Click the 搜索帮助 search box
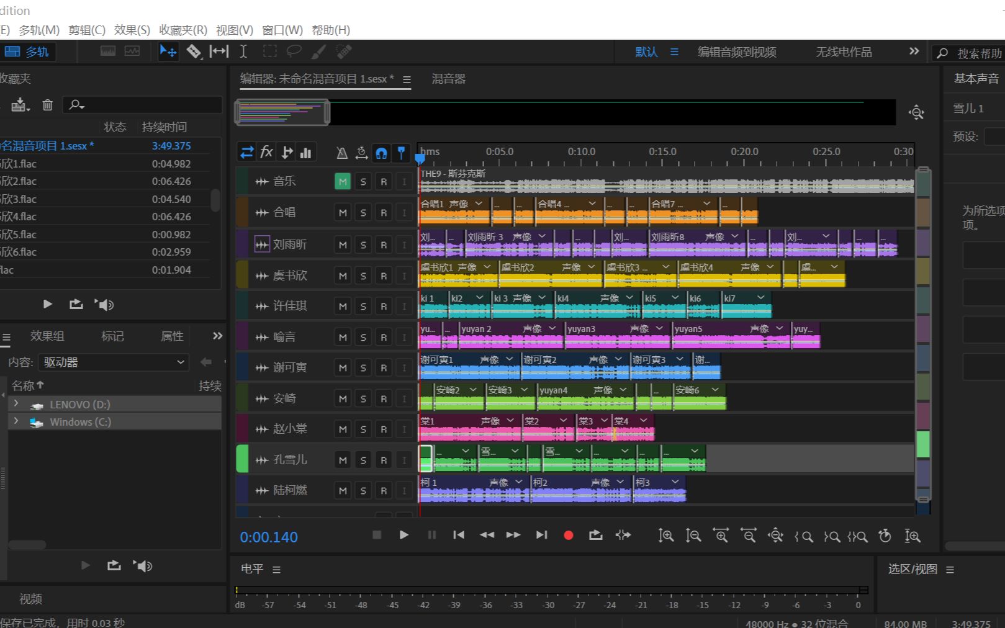The image size is (1005, 628). pos(968,53)
